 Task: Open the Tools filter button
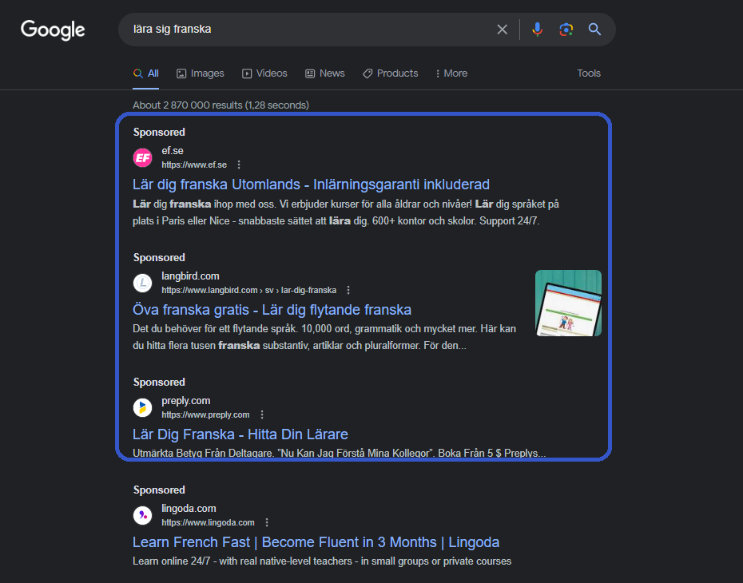click(589, 73)
